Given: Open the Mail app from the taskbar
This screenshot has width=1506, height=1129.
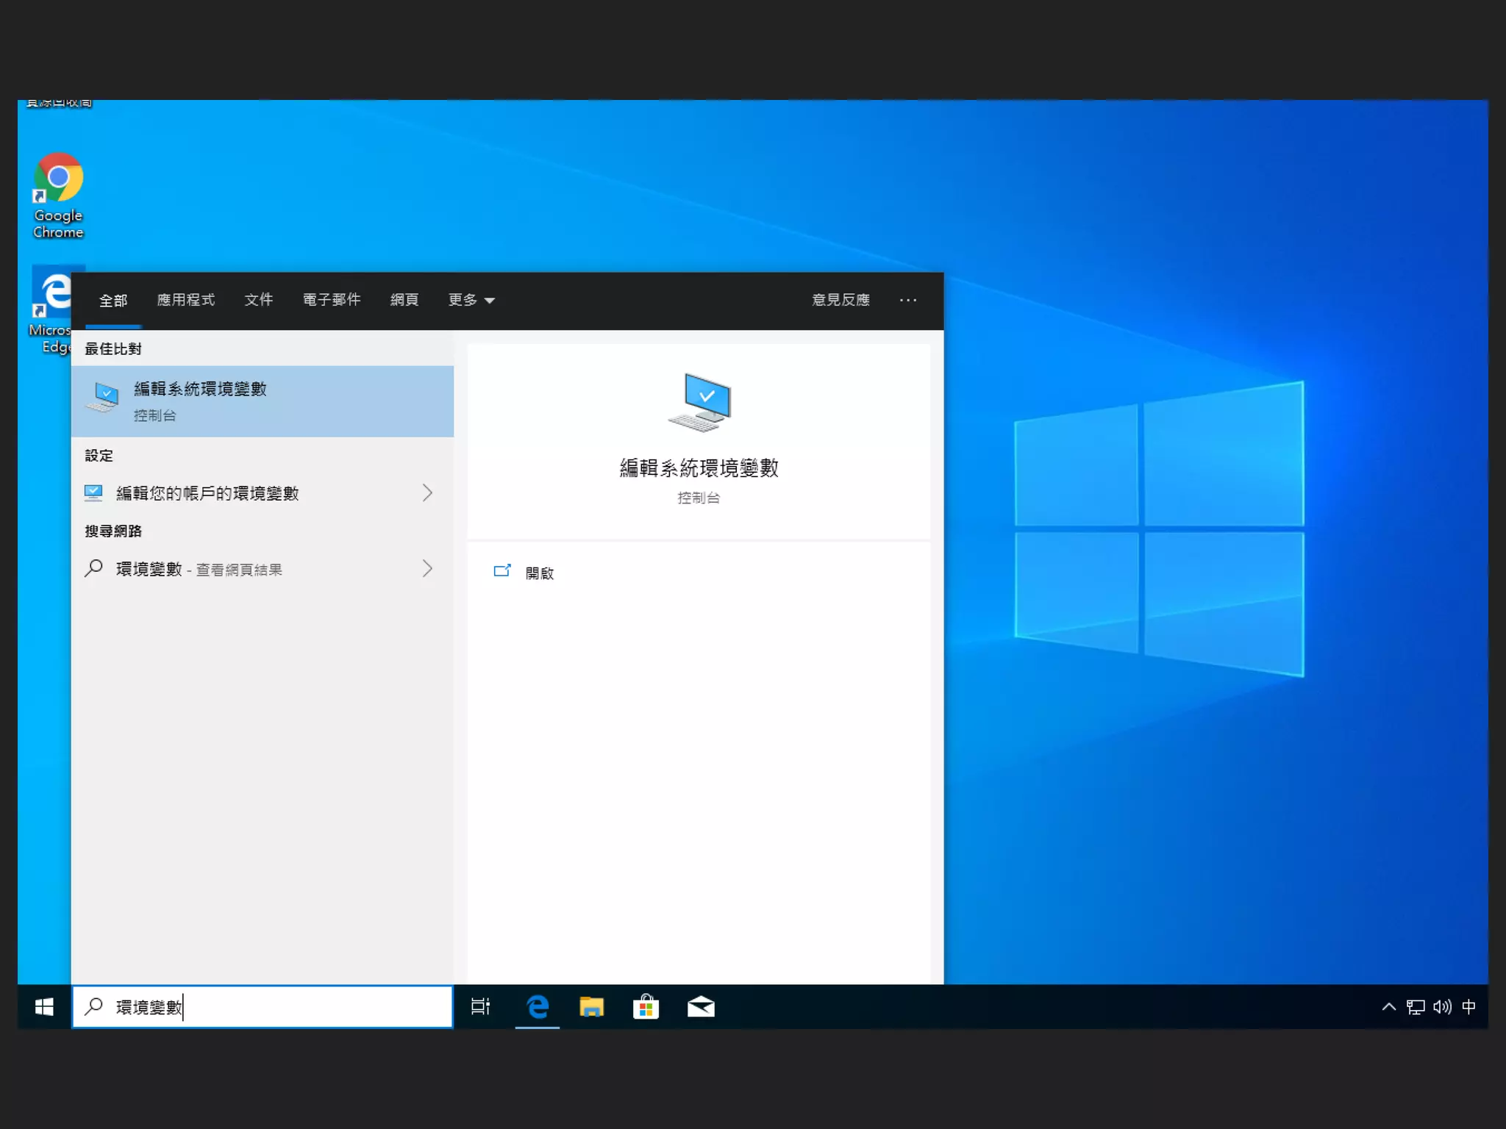Looking at the screenshot, I should [x=700, y=1006].
